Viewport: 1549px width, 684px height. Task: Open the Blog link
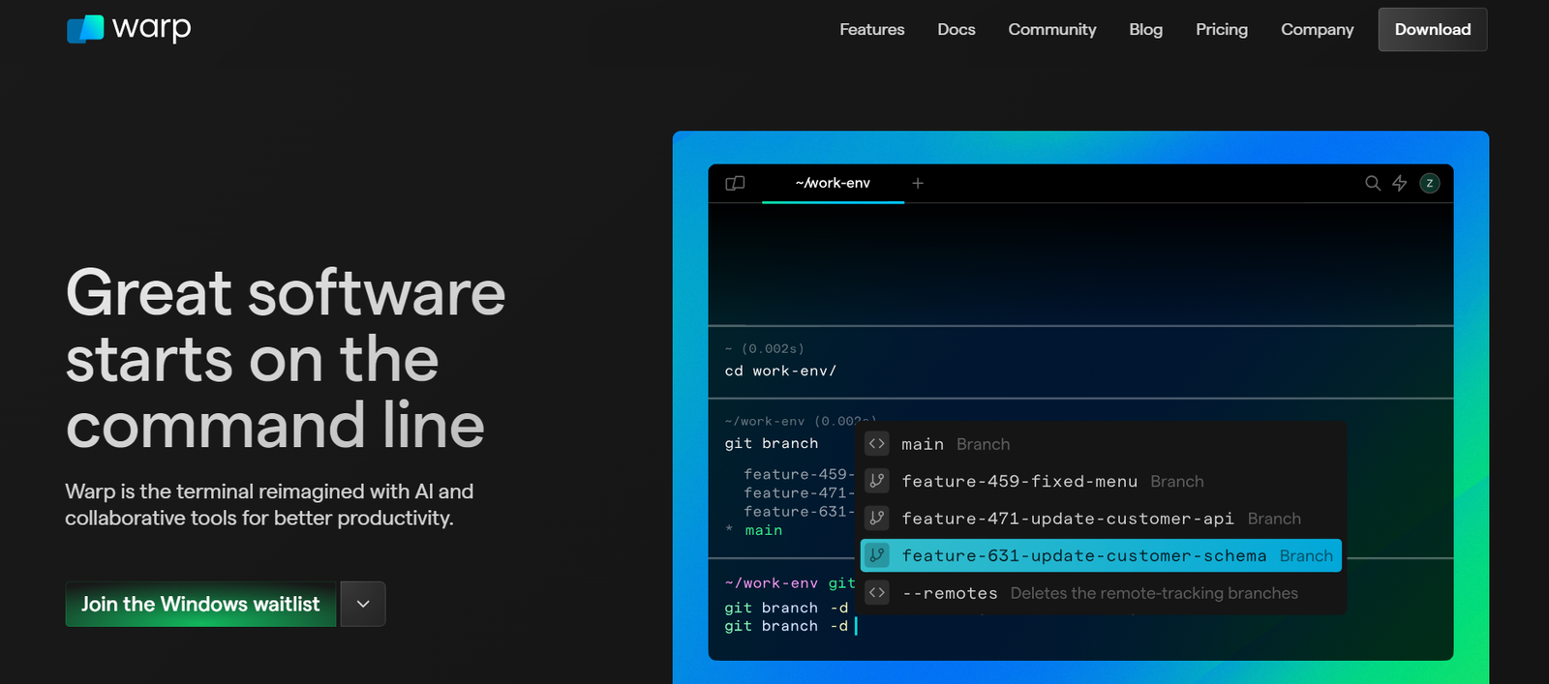coord(1145,30)
